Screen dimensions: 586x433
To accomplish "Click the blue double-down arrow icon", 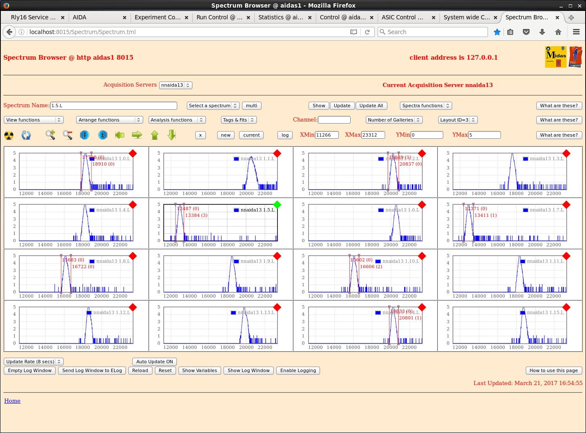I will pyautogui.click(x=85, y=135).
